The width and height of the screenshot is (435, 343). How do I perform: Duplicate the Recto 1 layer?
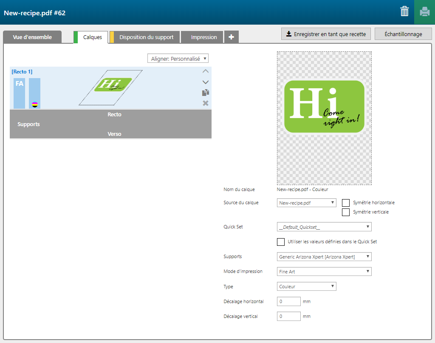click(205, 93)
